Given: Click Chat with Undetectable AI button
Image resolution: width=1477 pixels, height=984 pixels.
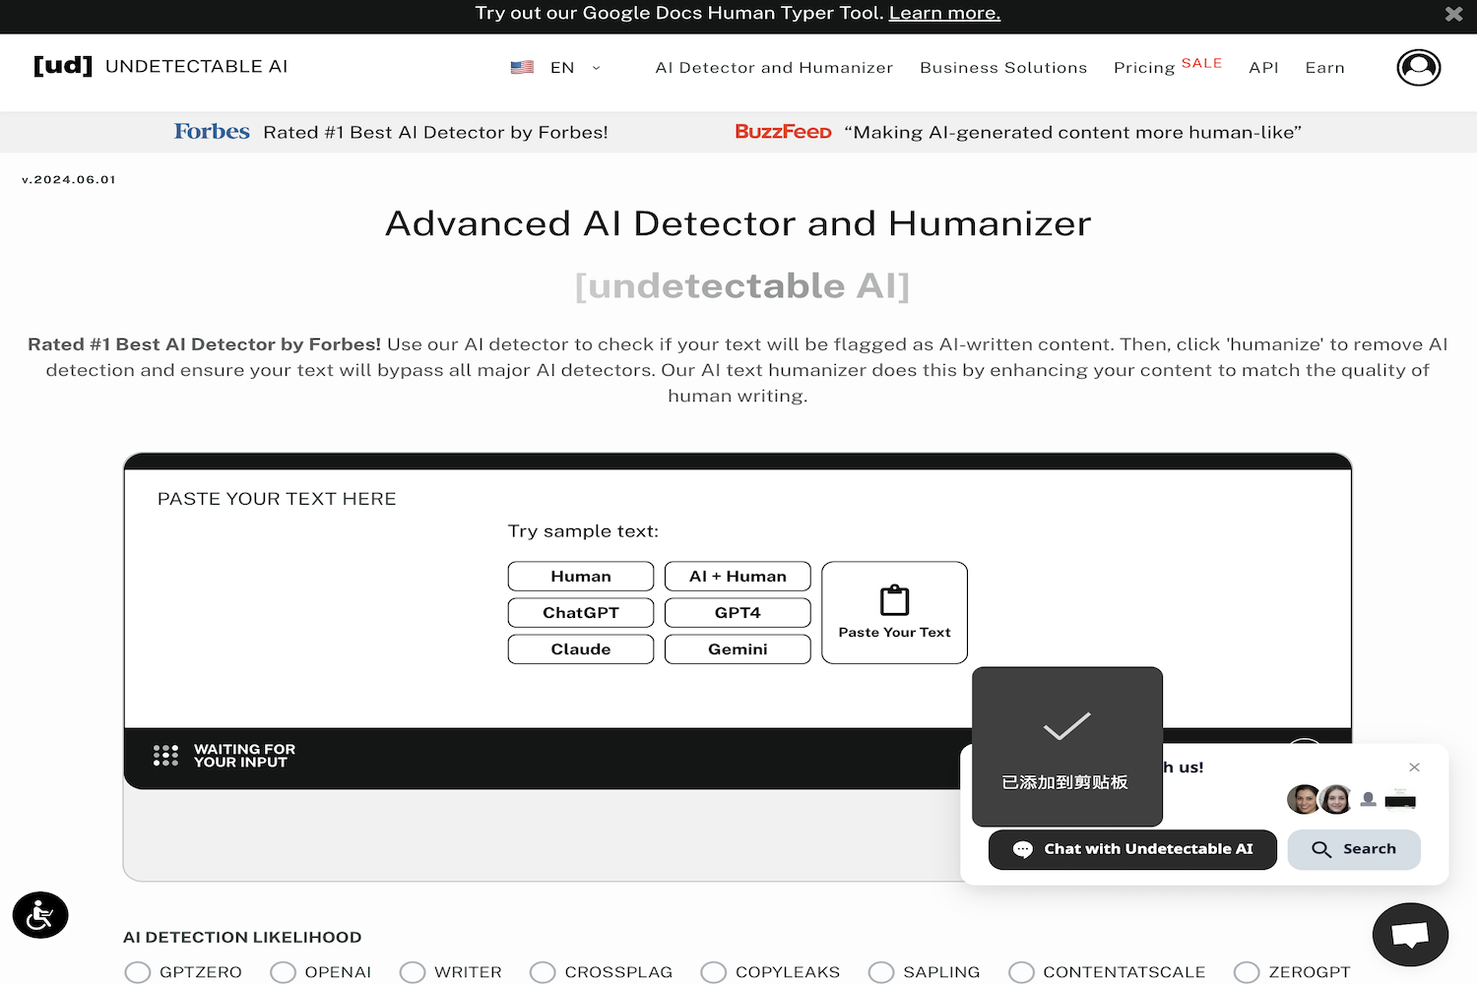Looking at the screenshot, I should (1132, 849).
